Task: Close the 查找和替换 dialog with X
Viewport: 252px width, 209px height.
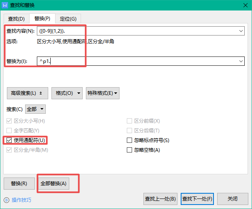Action: click(x=245, y=5)
